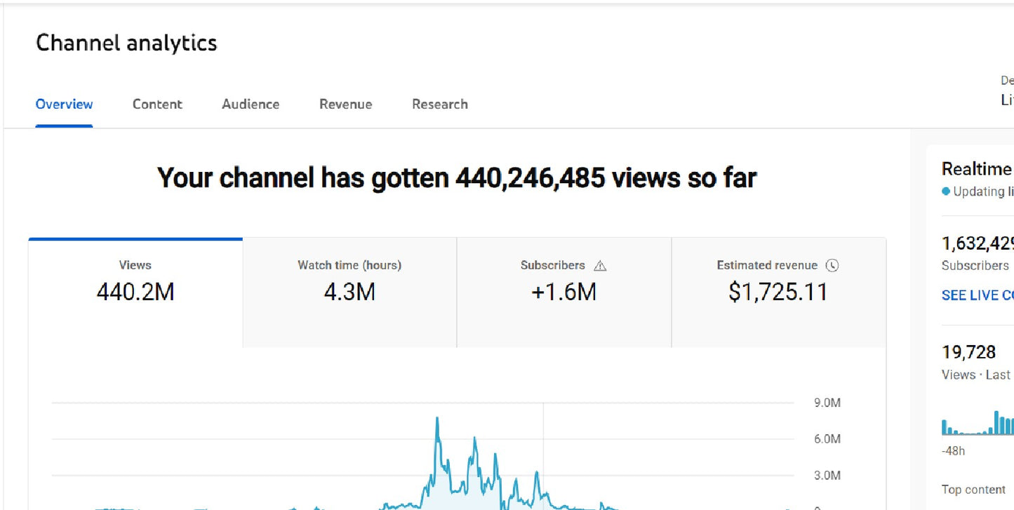
Task: Click the Realtime panel title
Action: pos(976,168)
